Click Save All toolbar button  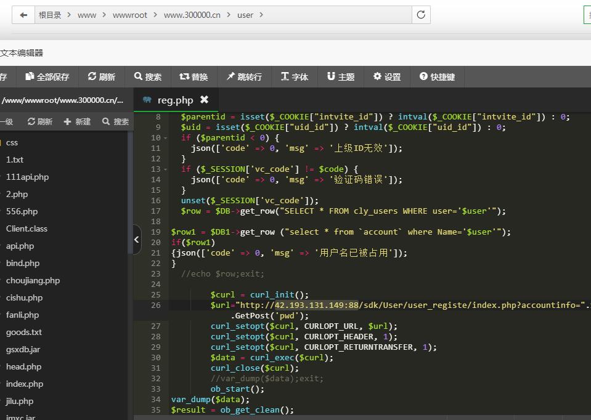47,77
